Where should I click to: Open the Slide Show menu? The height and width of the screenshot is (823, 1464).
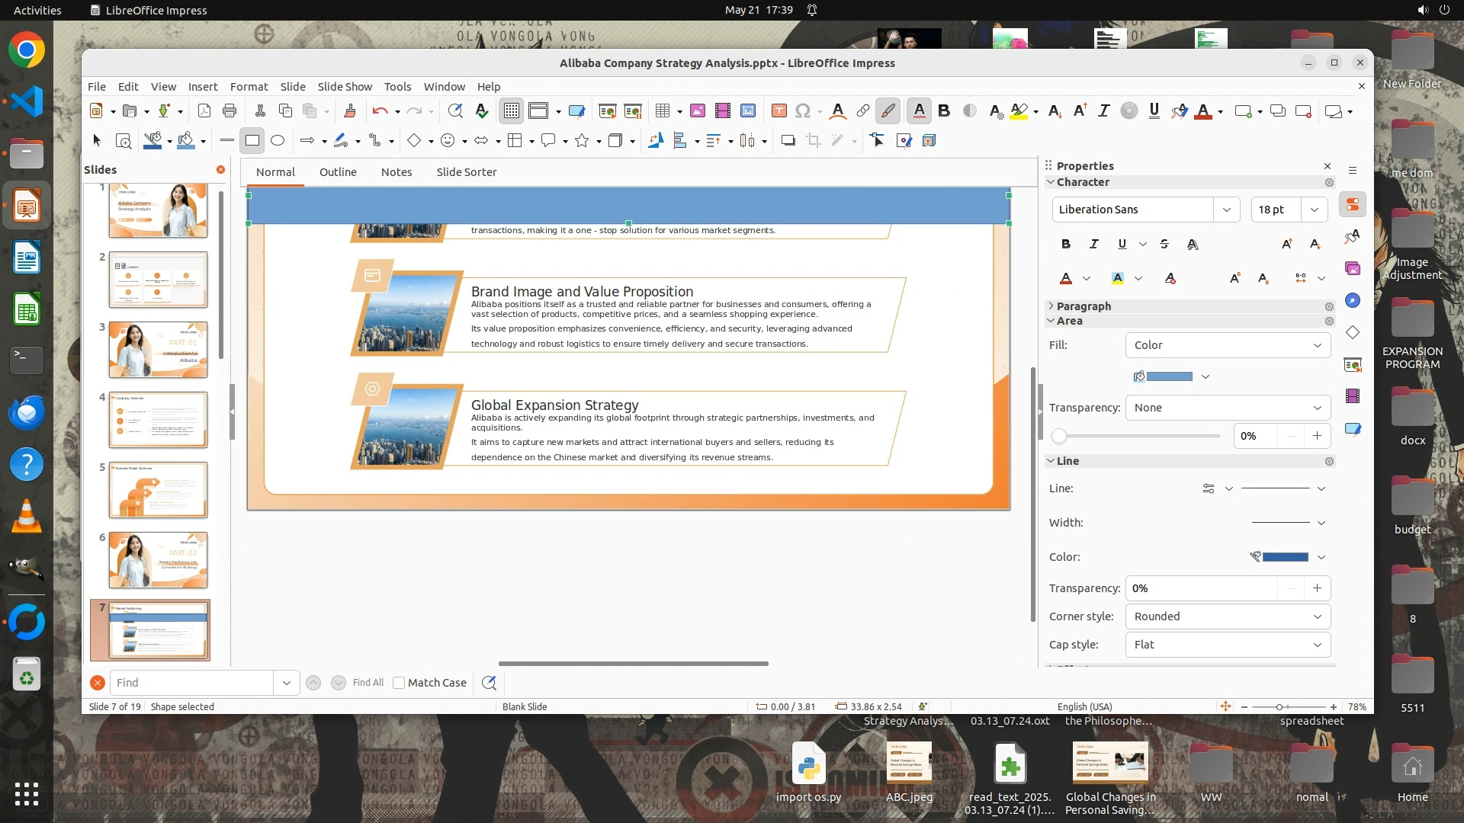[345, 87]
